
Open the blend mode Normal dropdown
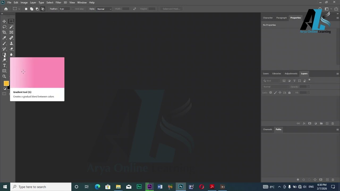pos(276,87)
